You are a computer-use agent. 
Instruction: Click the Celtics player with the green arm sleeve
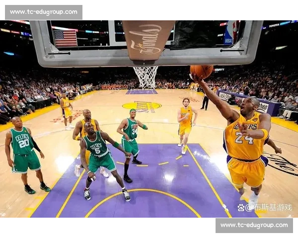click(x=130, y=136)
